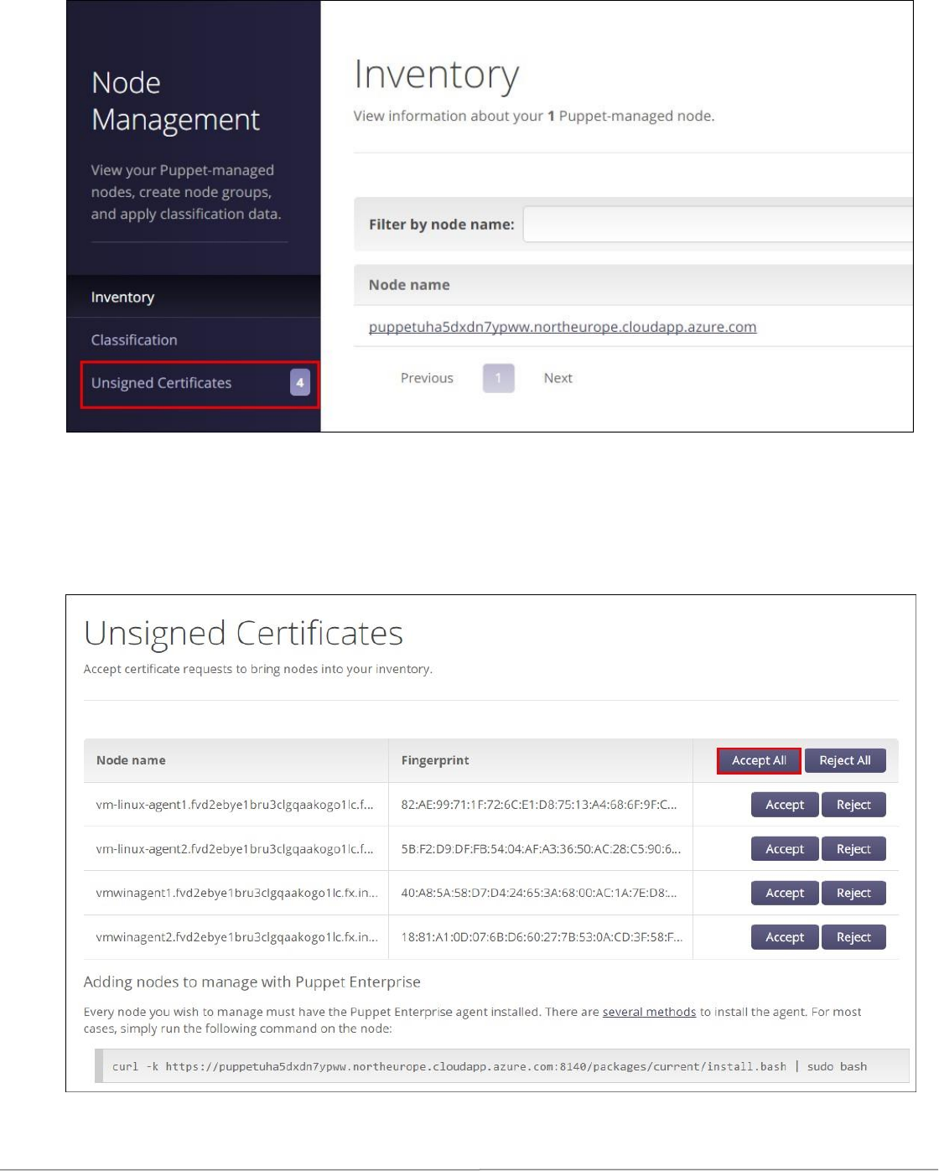Go to the Next inventory page
The height and width of the screenshot is (1171, 939).
tap(558, 378)
